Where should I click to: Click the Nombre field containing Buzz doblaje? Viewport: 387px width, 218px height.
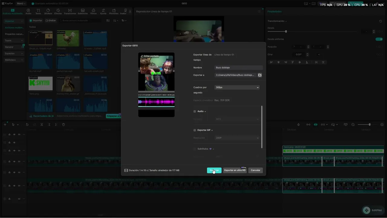point(239,68)
